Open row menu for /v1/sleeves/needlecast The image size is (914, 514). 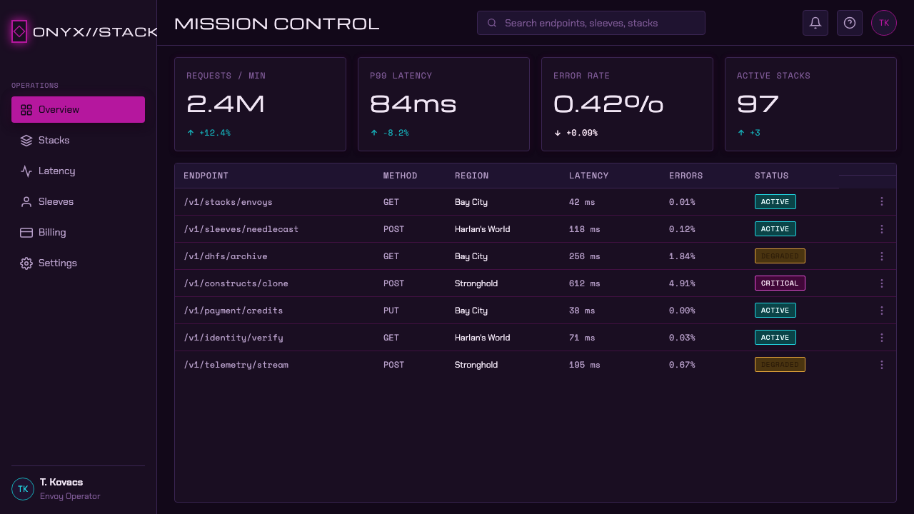point(882,229)
